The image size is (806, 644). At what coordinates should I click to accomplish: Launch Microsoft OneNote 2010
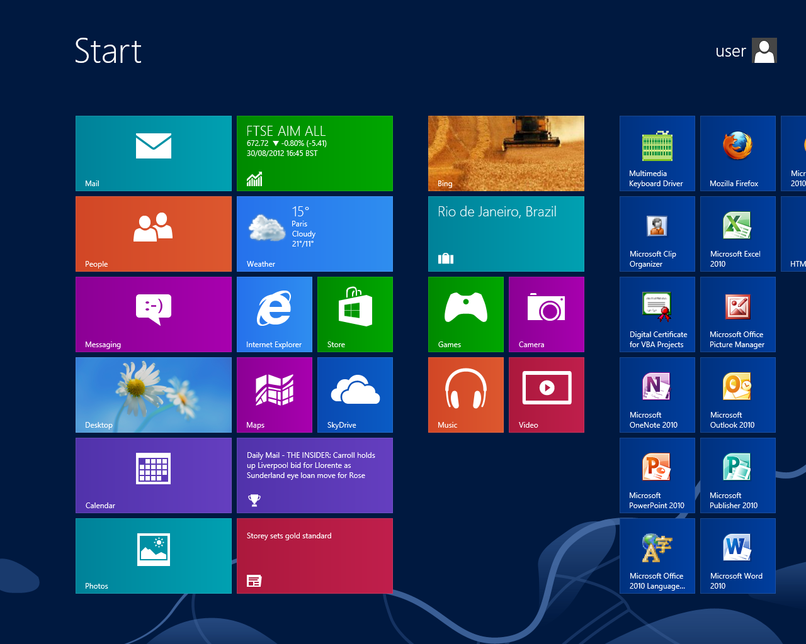click(657, 395)
